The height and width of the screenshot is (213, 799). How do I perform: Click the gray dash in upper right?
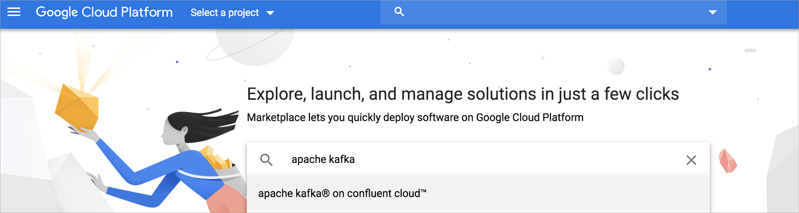(750, 50)
